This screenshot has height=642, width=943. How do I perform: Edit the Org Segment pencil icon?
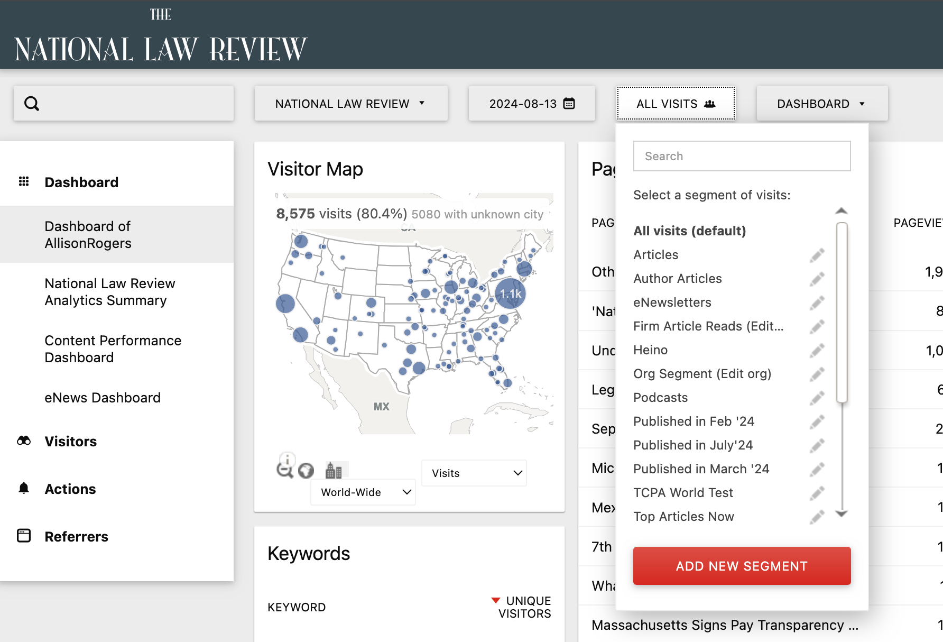click(x=817, y=374)
